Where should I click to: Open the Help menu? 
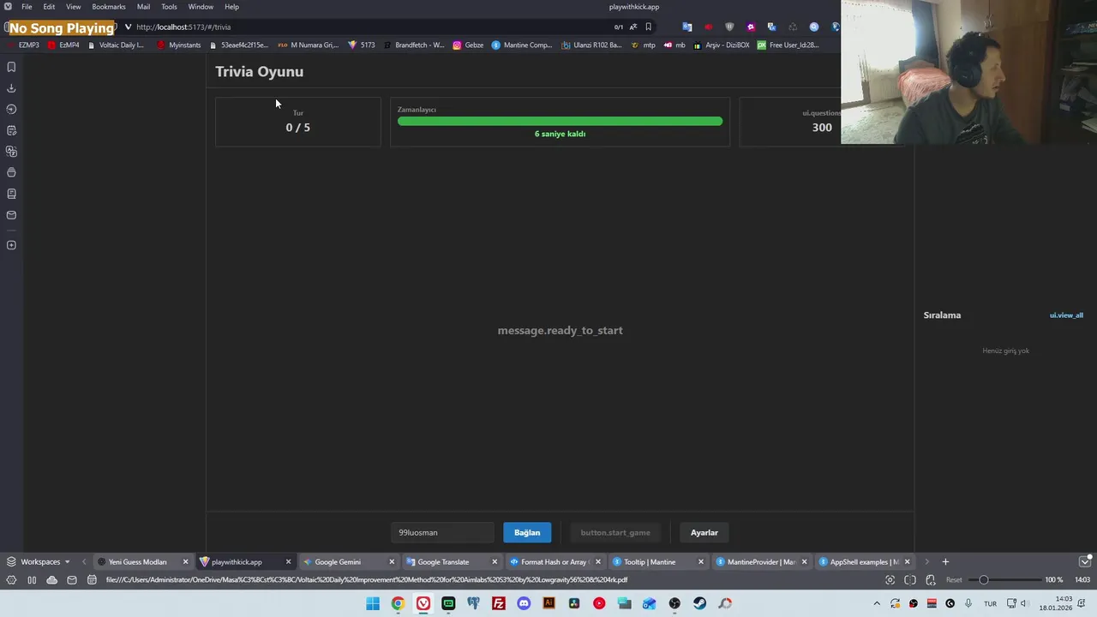pyautogui.click(x=231, y=7)
